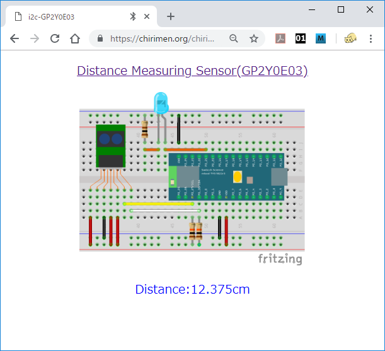Click the browser back arrow
The image size is (385, 351).
[14, 38]
